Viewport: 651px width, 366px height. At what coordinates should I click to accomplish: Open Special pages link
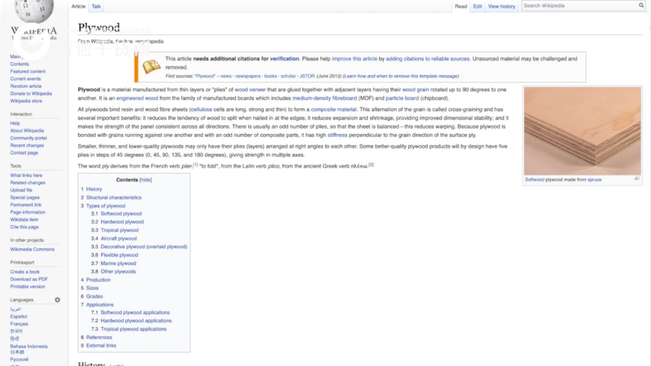pos(25,197)
